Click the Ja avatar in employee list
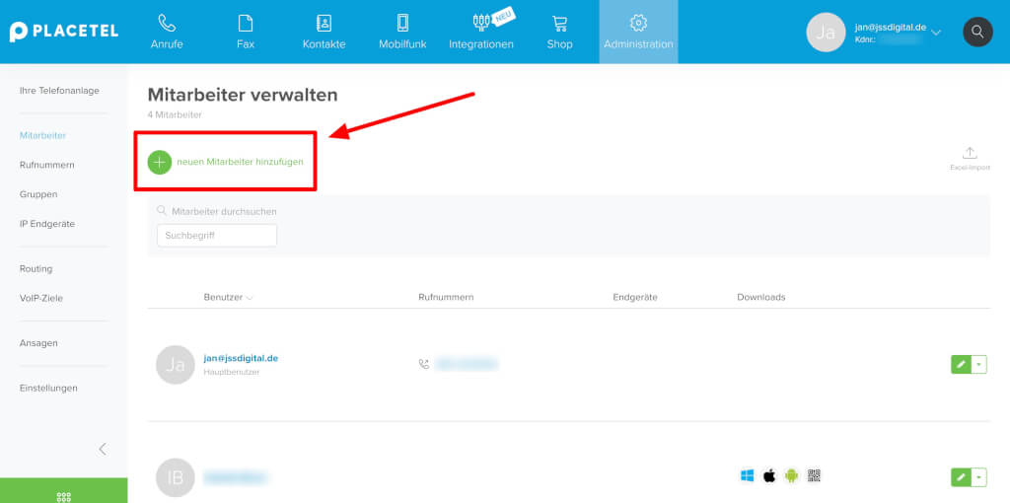This screenshot has height=503, width=1010. pyautogui.click(x=176, y=365)
